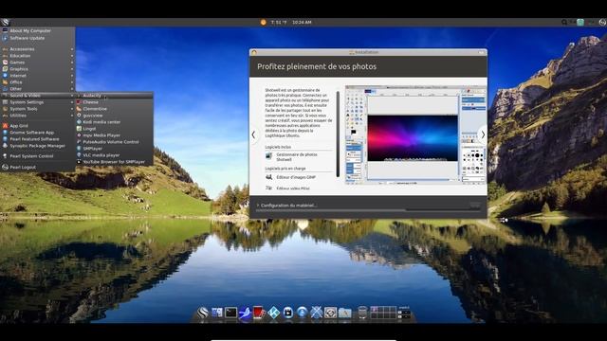Launch Gnome Software App
This screenshot has width=607, height=341.
click(38, 133)
